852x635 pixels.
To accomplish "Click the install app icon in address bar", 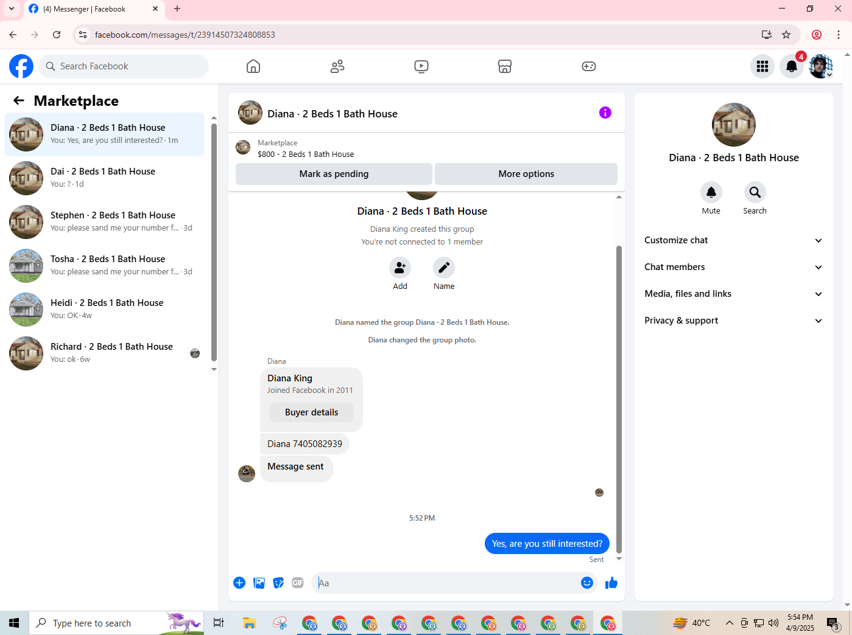I will (x=767, y=35).
